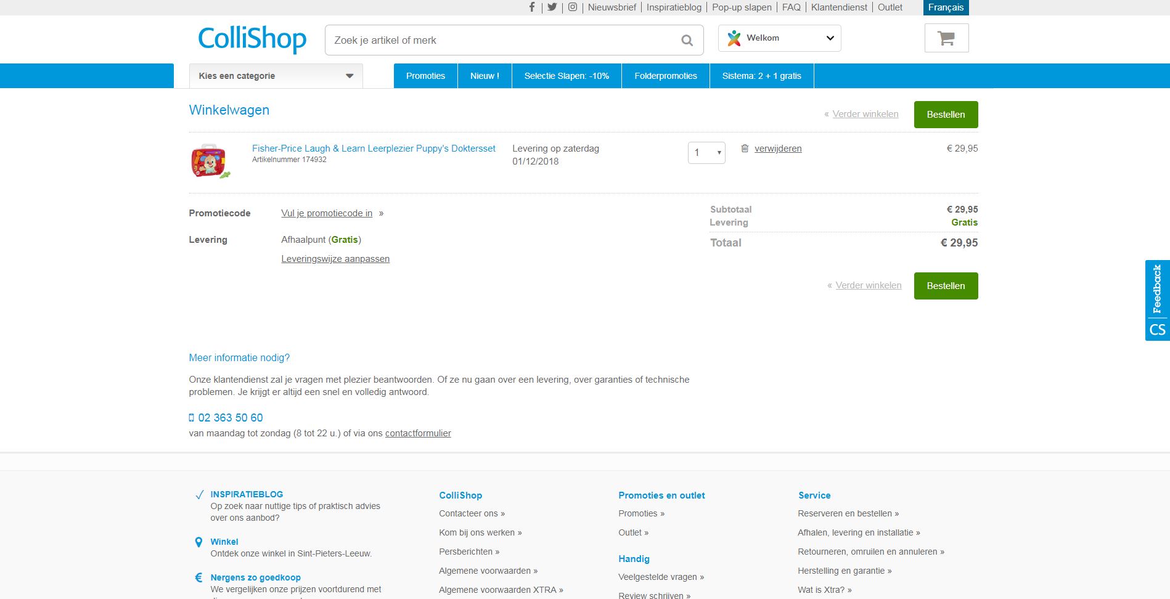Open Veelgestelde vragen link
Viewport: 1170px width, 599px height.
tap(661, 577)
